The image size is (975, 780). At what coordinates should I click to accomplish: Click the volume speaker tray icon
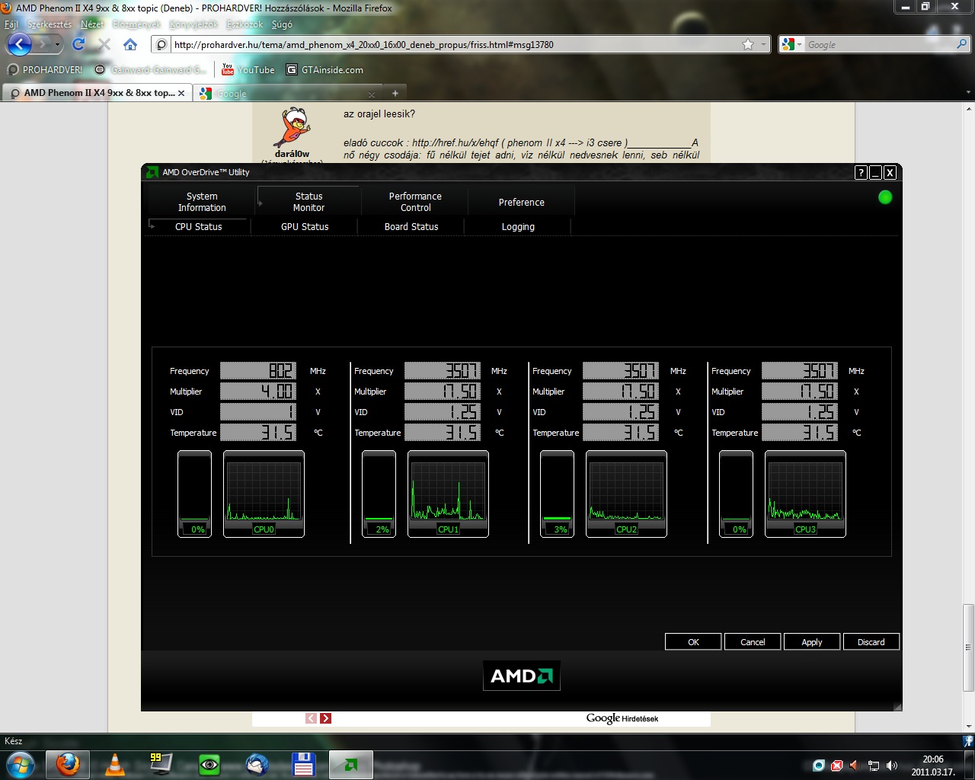pos(892,766)
